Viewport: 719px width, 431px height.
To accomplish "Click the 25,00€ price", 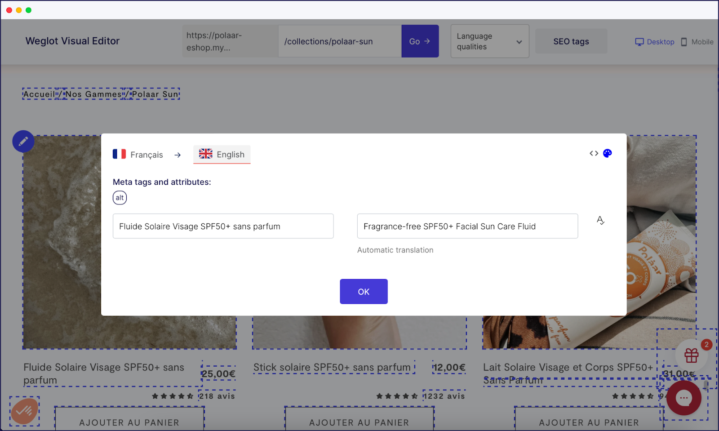I will coord(218,374).
